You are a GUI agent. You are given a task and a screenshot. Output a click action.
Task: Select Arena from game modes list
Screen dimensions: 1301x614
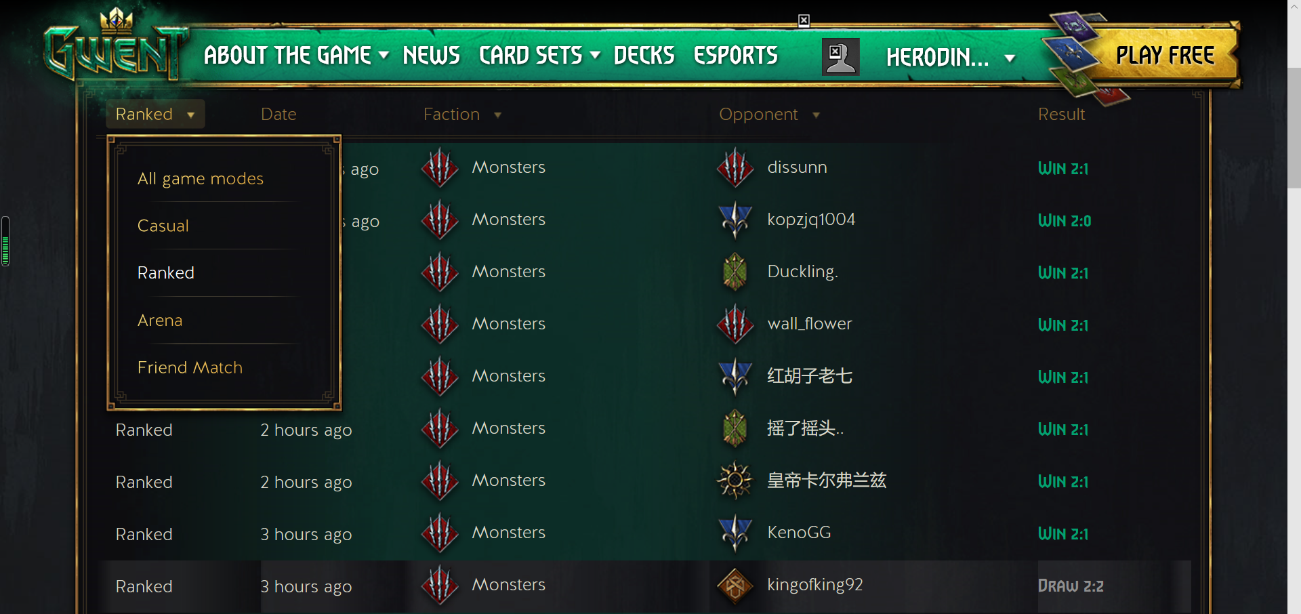[x=160, y=320]
